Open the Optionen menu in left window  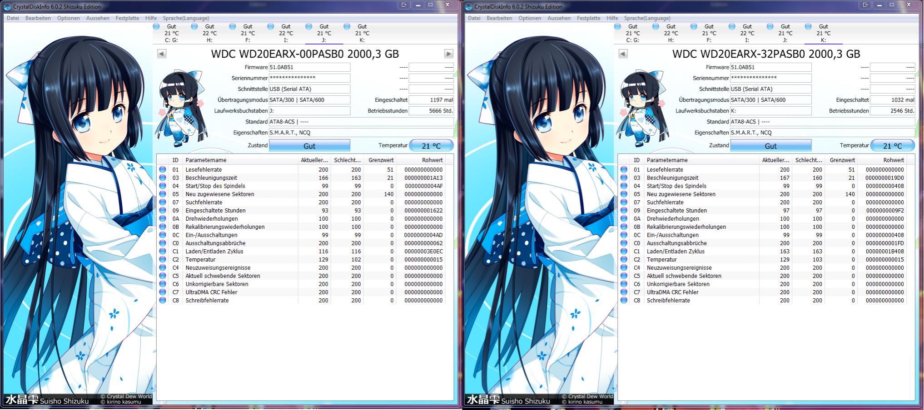(69, 18)
